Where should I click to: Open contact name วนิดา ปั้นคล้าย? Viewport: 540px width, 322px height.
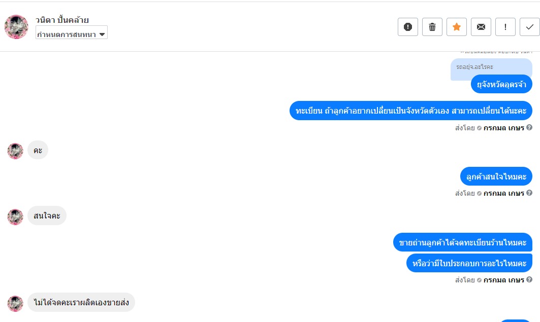click(62, 20)
